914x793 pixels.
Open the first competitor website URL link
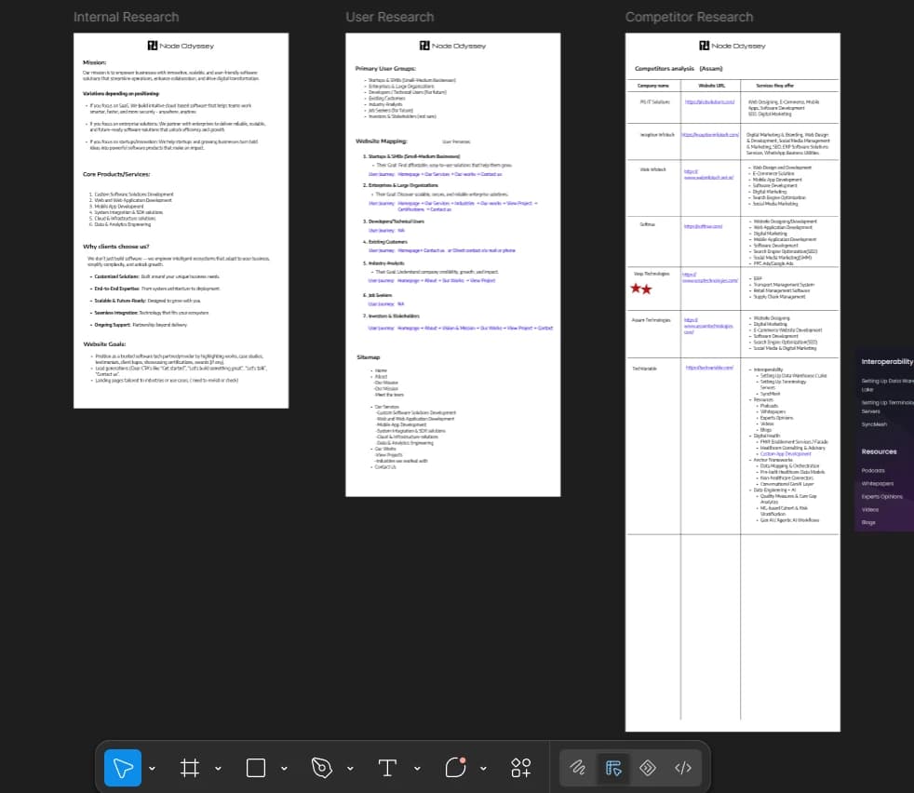[710, 102]
